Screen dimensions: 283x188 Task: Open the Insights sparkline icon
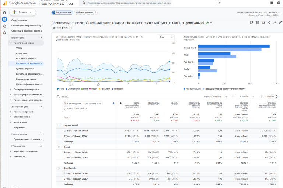[275, 22]
